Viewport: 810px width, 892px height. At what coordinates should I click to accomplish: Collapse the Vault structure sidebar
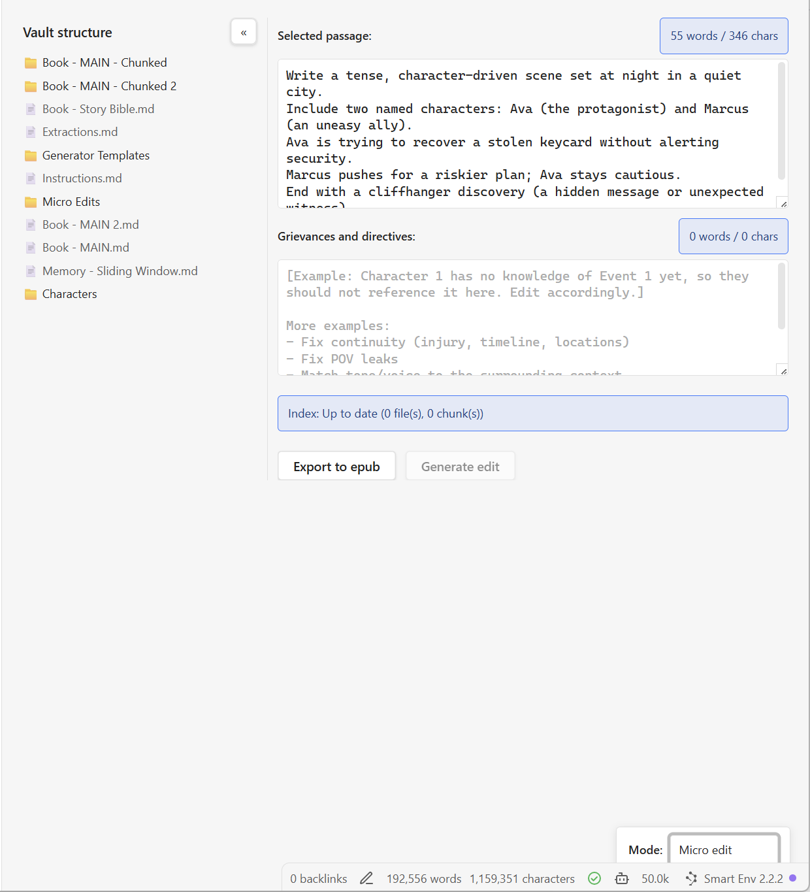pos(243,32)
